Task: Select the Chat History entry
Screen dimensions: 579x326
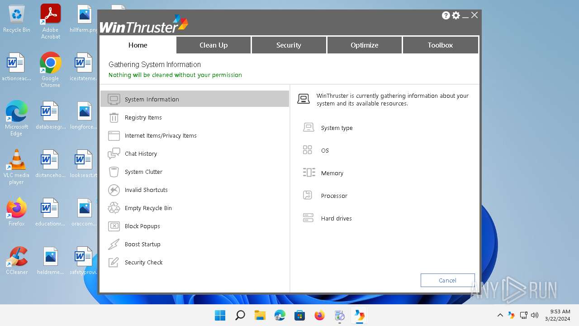Action: point(195,153)
